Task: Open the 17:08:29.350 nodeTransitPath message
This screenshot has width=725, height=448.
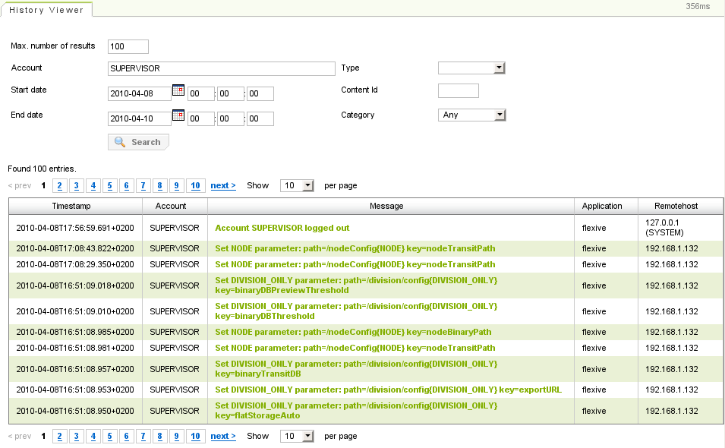Action: coord(355,264)
